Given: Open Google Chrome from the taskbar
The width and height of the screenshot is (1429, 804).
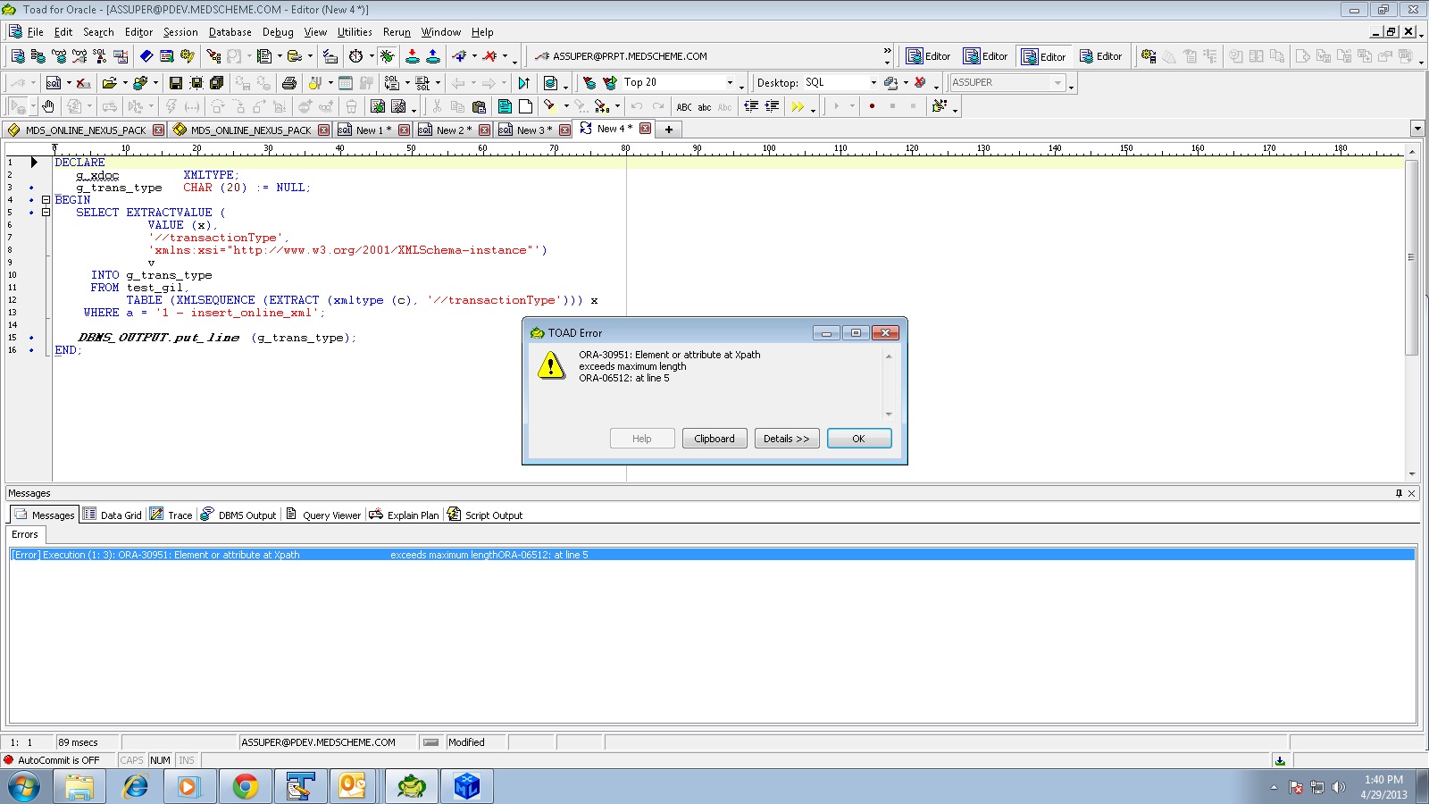Looking at the screenshot, I should 245,786.
